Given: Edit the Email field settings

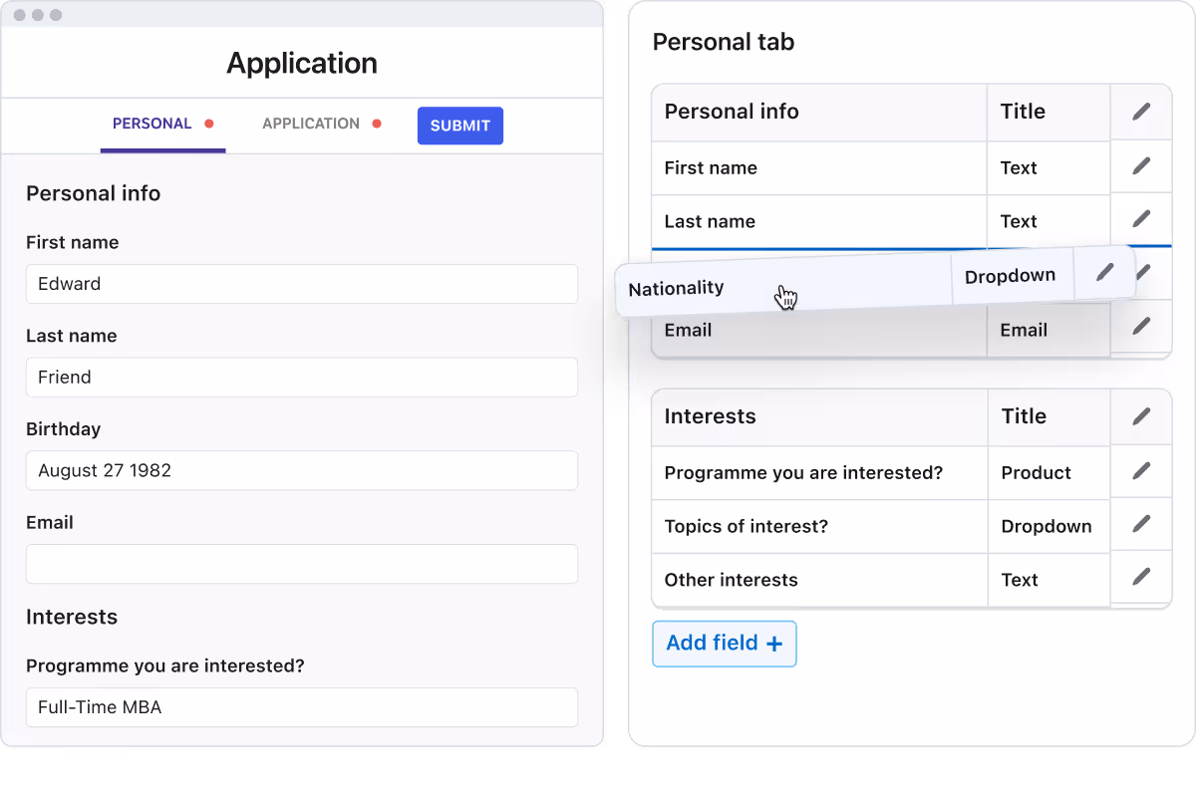Looking at the screenshot, I should [x=1140, y=329].
